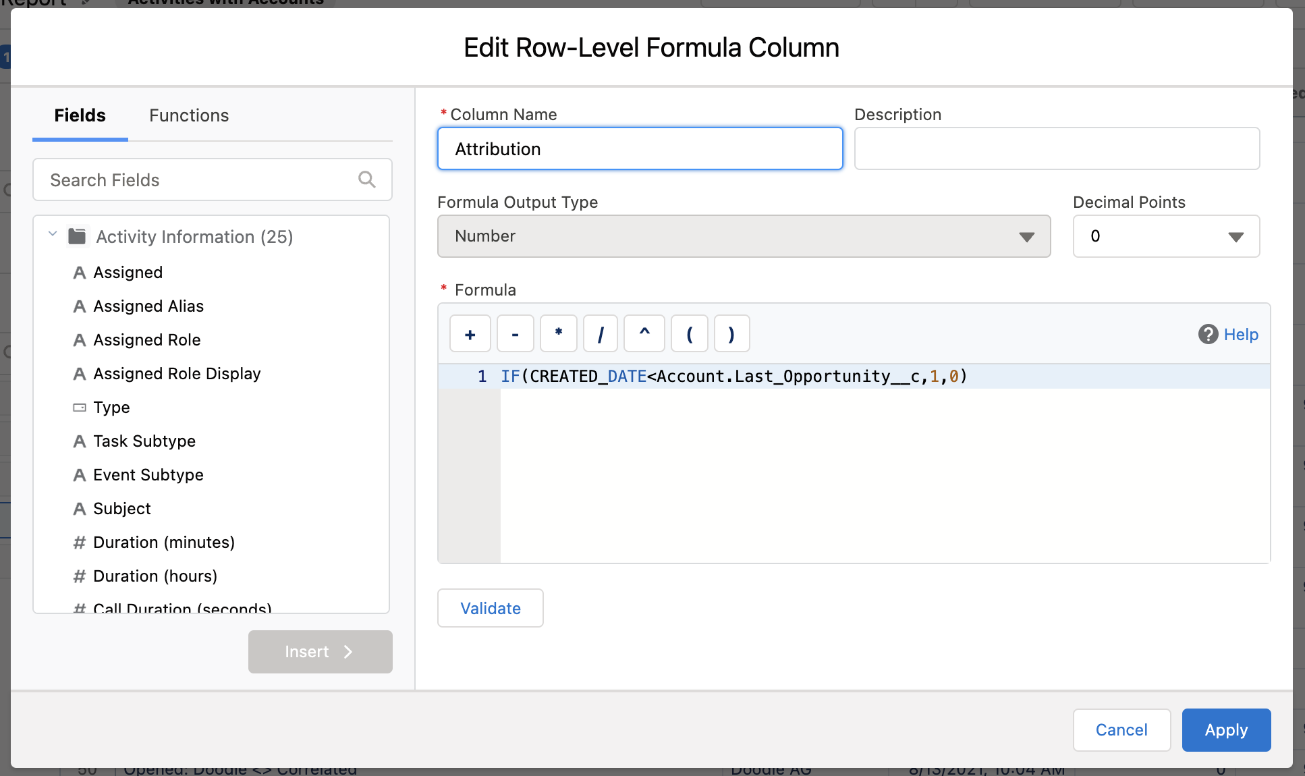Select the Task Subtype field

144,441
